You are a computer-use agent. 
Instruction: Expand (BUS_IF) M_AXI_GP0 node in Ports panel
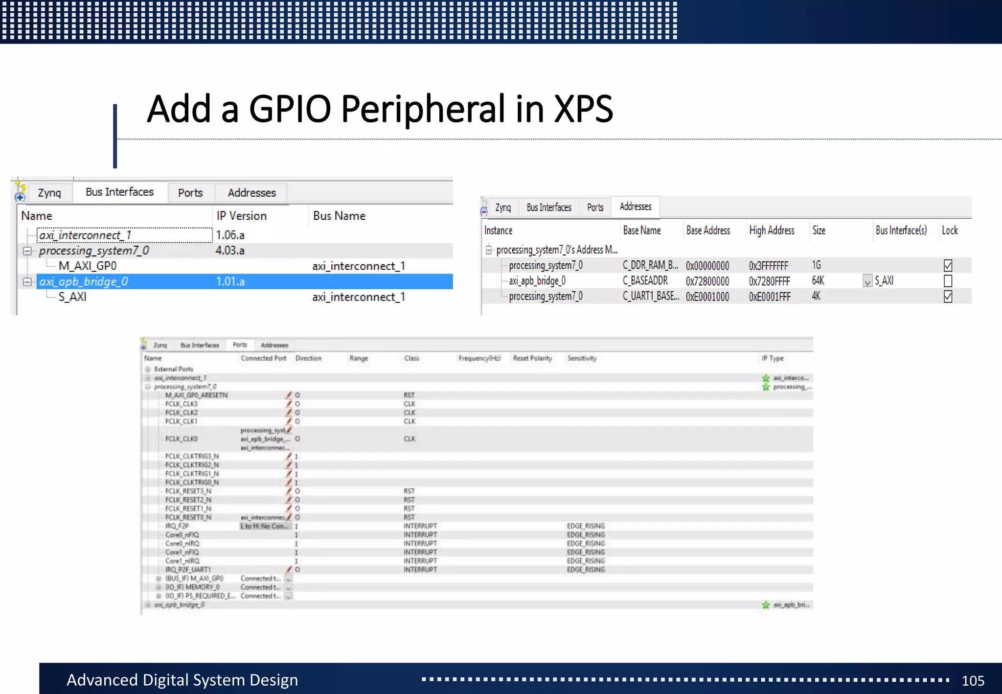[159, 578]
